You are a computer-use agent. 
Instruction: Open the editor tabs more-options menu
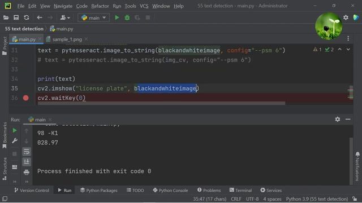348,38
